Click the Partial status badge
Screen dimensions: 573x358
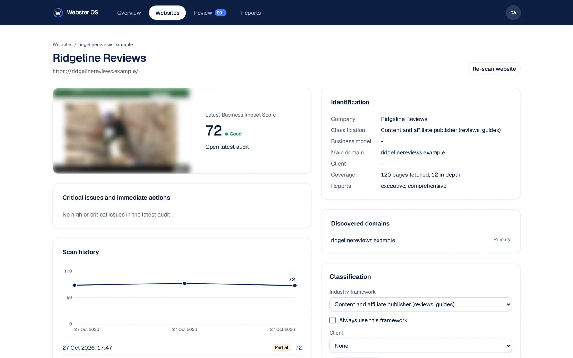point(281,347)
